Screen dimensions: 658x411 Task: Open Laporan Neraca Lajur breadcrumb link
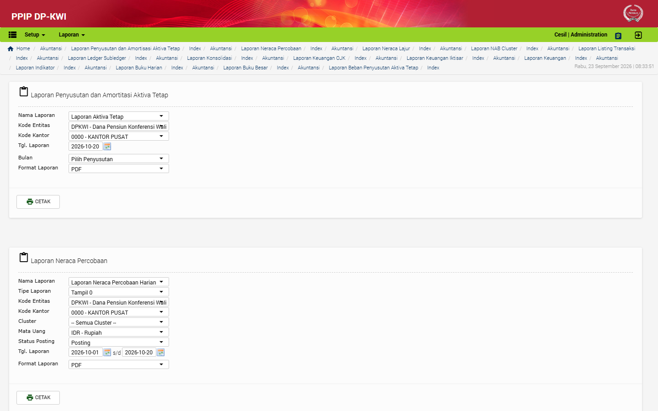tap(386, 48)
